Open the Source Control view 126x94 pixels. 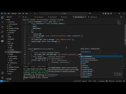(x=2, y=27)
